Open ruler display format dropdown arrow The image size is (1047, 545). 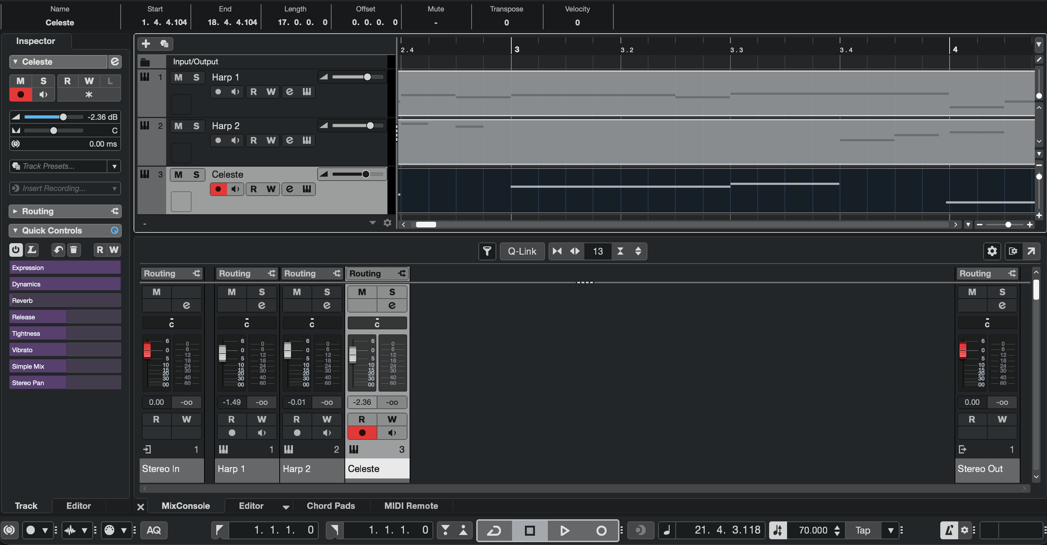(x=1038, y=44)
